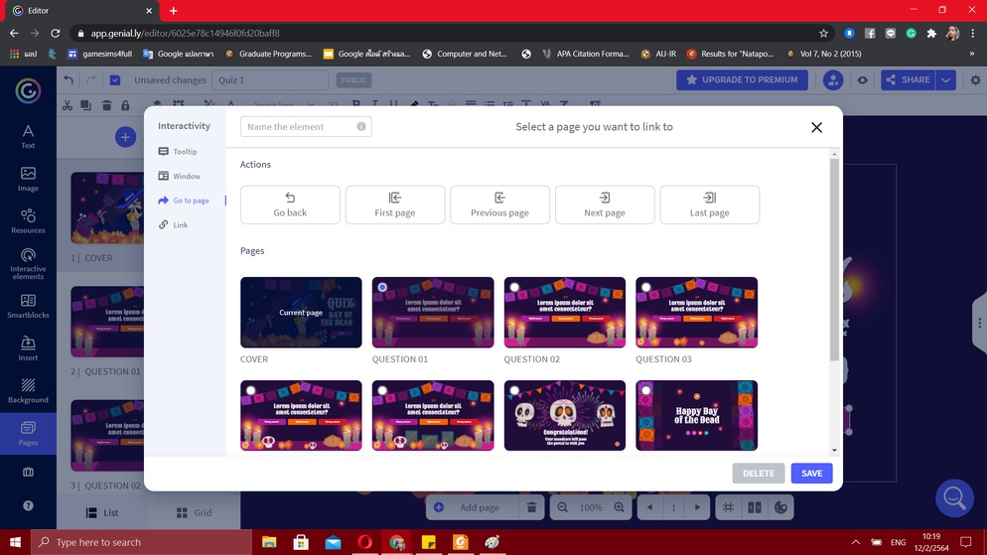Show hidden system tray icons
Image resolution: width=987 pixels, height=555 pixels.
tap(856, 542)
